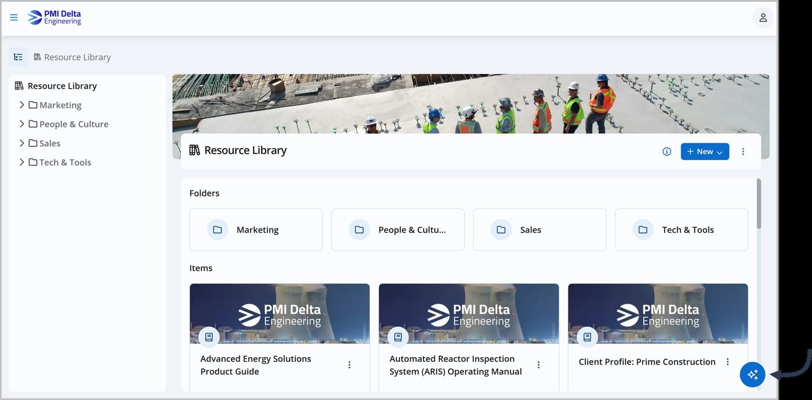Expand the Sales tree chevron

21,143
